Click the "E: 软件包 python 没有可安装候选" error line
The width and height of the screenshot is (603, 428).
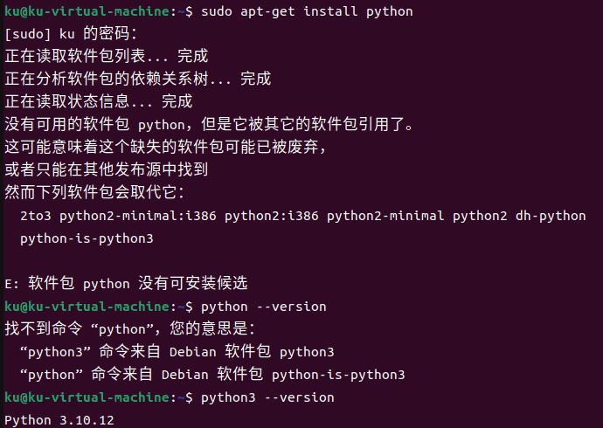coord(126,283)
